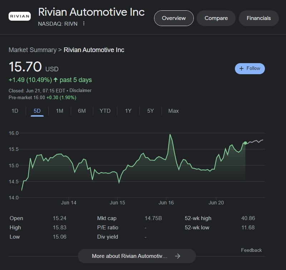
Task: Click the High value 15.83
Action: pos(59,228)
